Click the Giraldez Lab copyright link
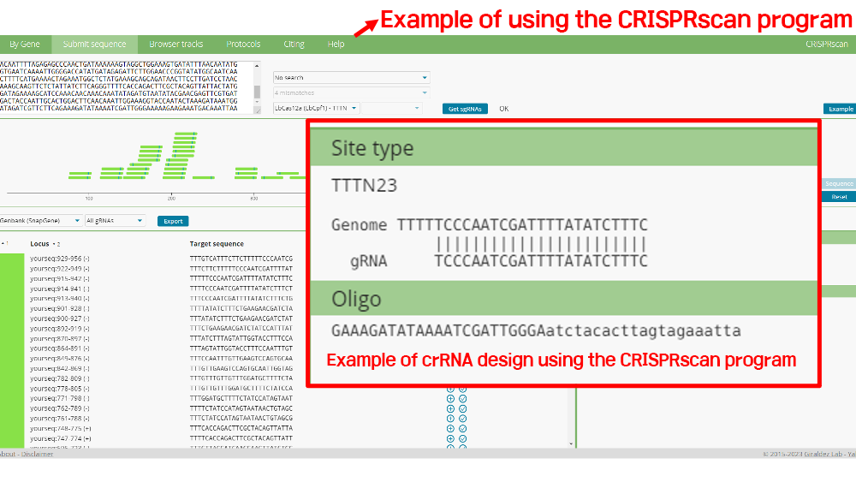856x482 pixels. pyautogui.click(x=822, y=454)
